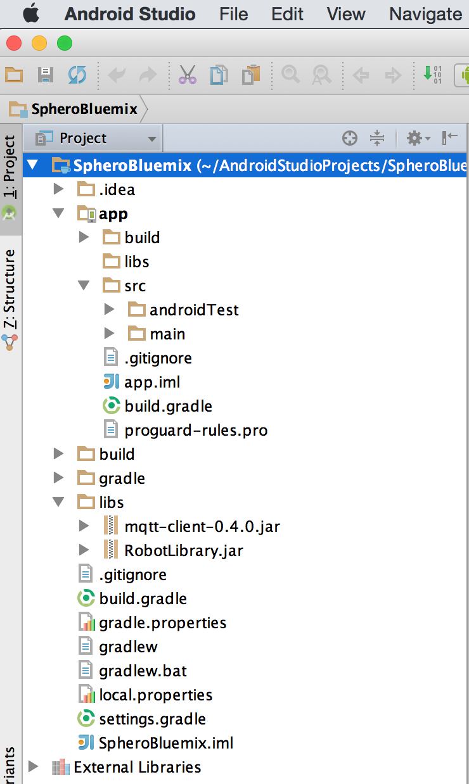Click the Redo arrow icon
The image size is (469, 784).
[148, 76]
